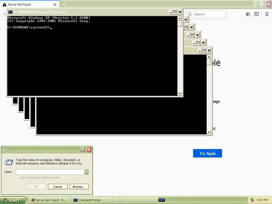Click the C:\WINDOWS\system32> prompt line
The height and width of the screenshot is (204, 272).
30,27
